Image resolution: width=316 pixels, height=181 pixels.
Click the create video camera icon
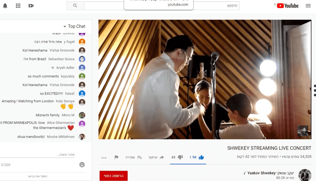(x=31, y=6)
